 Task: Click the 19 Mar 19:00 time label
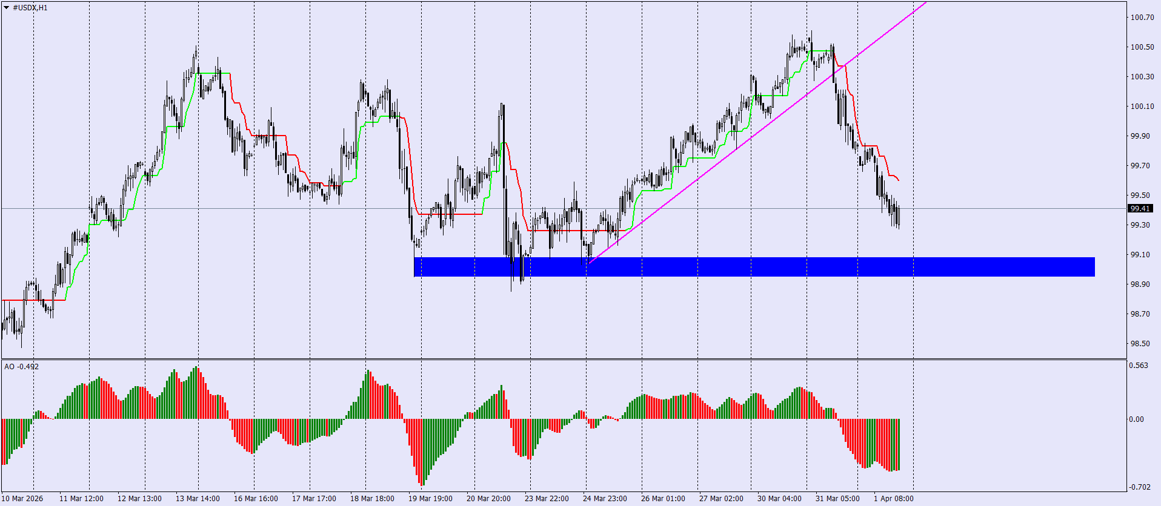coord(430,499)
